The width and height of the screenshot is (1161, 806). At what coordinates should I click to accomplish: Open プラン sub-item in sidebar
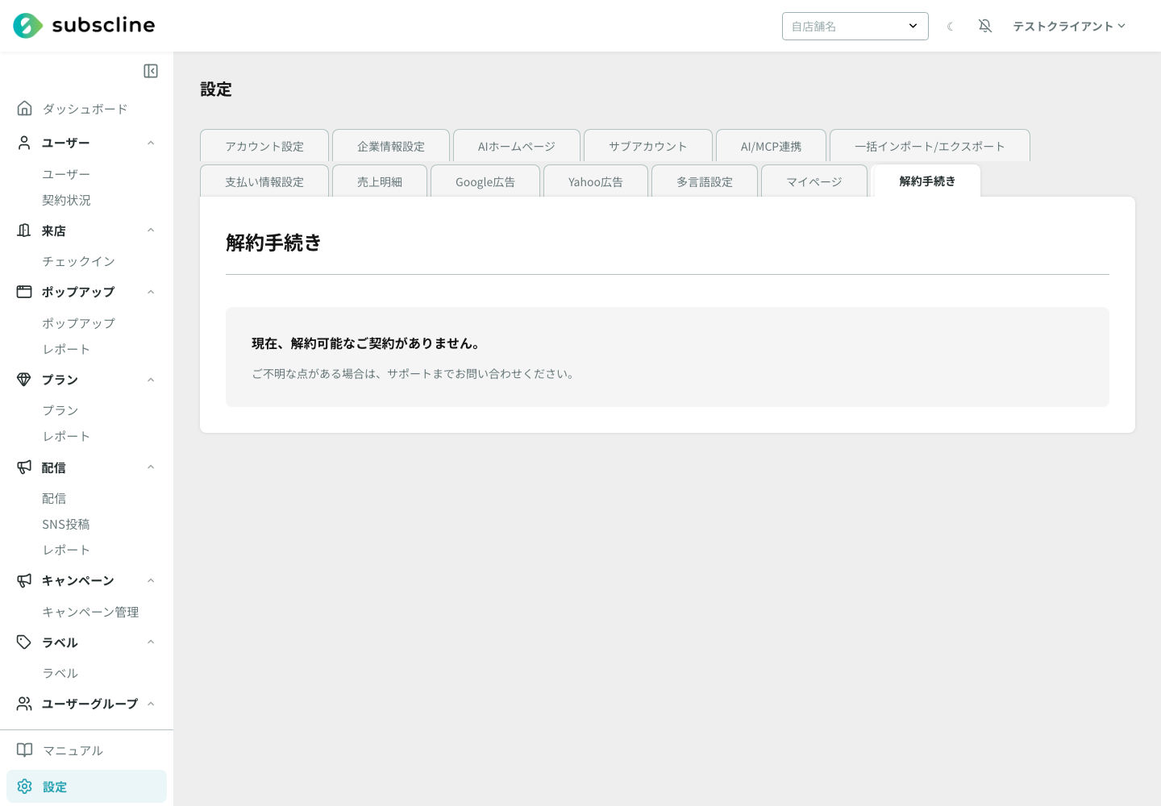point(60,410)
